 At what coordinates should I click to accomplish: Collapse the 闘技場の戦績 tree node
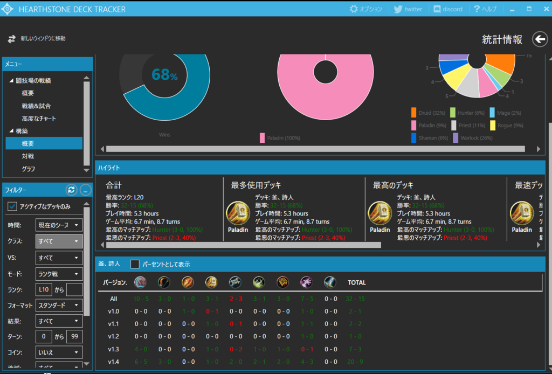(x=11, y=81)
